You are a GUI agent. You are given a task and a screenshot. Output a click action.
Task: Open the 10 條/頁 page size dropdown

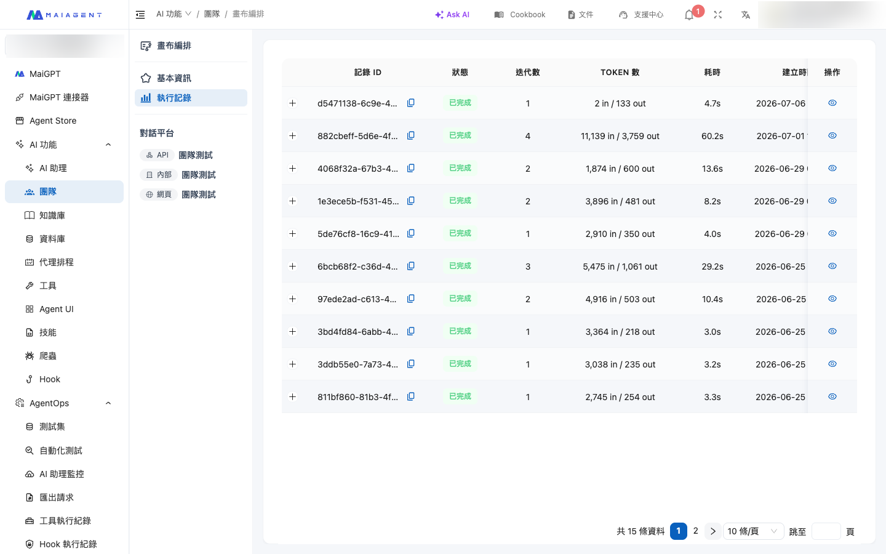(x=753, y=531)
